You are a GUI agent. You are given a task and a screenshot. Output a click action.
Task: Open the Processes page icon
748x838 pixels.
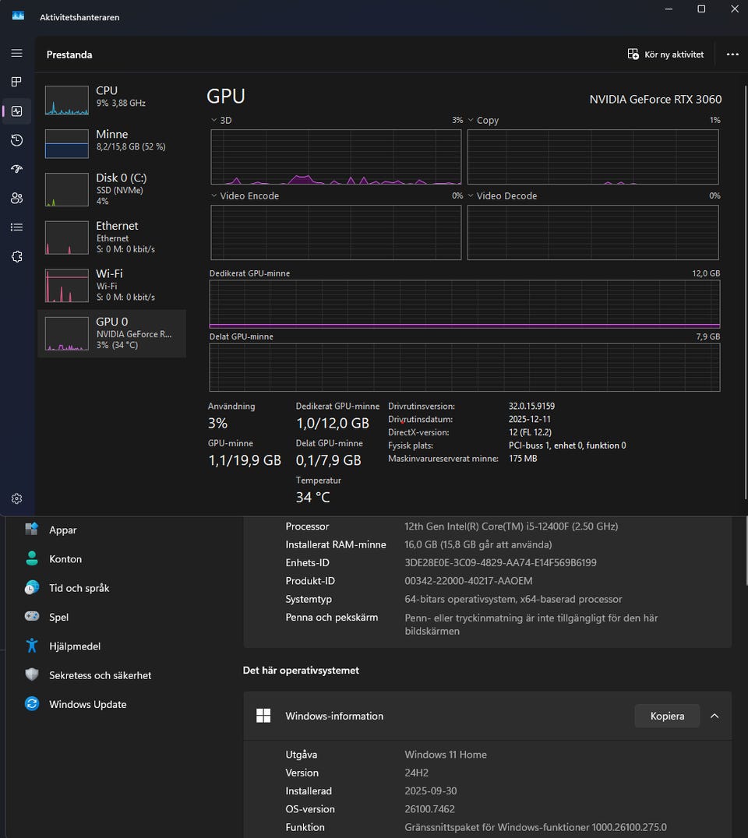click(x=16, y=82)
